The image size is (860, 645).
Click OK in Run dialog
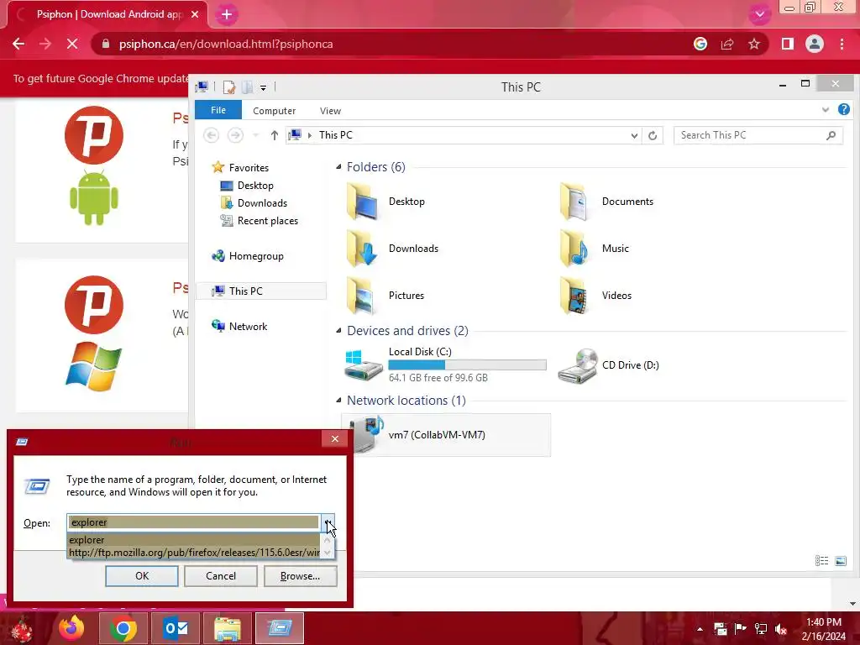tap(142, 576)
